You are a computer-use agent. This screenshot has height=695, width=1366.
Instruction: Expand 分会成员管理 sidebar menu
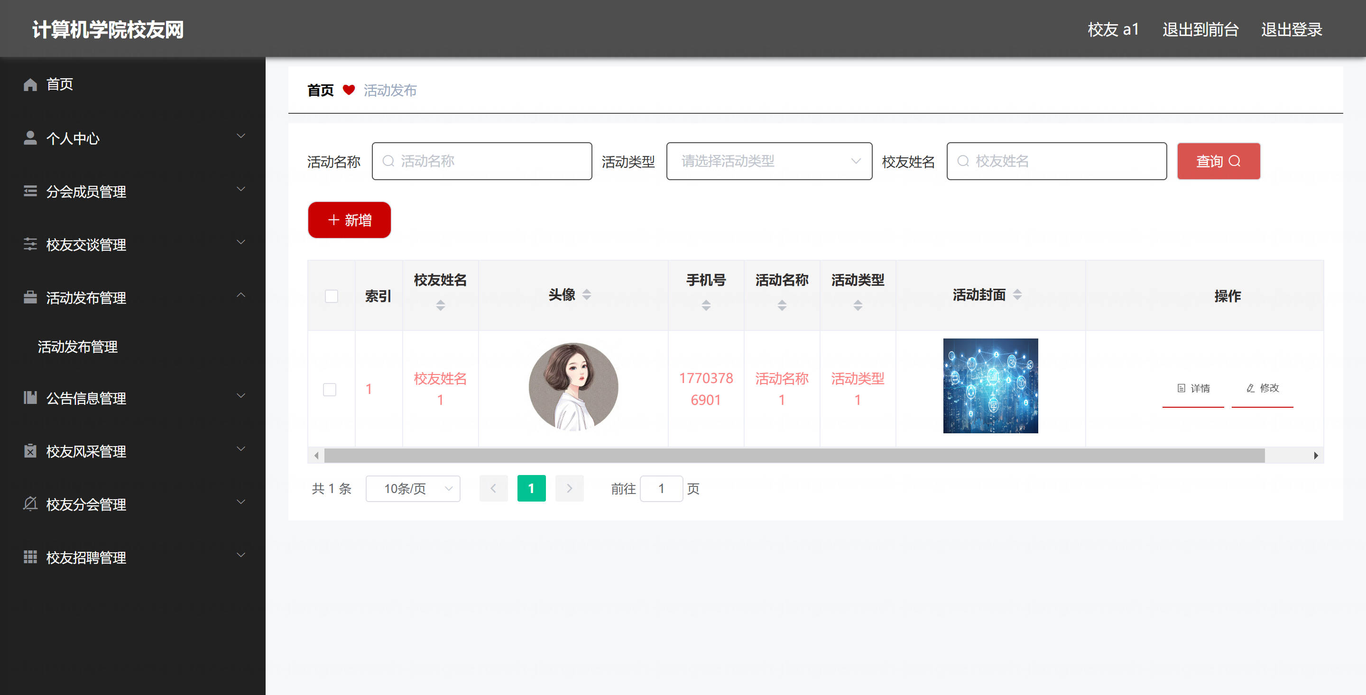tap(241, 189)
